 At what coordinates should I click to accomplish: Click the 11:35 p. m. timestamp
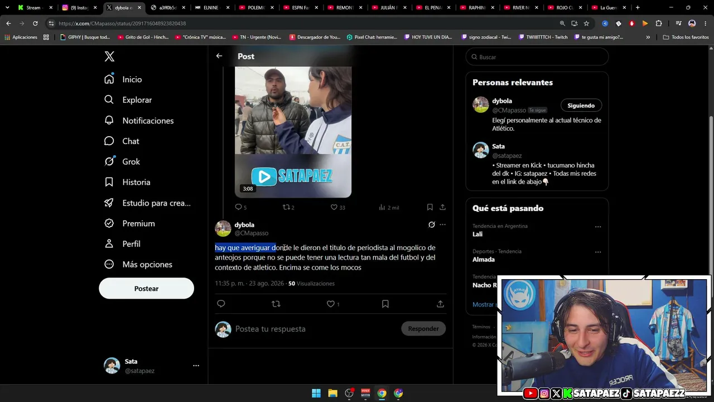pyautogui.click(x=230, y=284)
